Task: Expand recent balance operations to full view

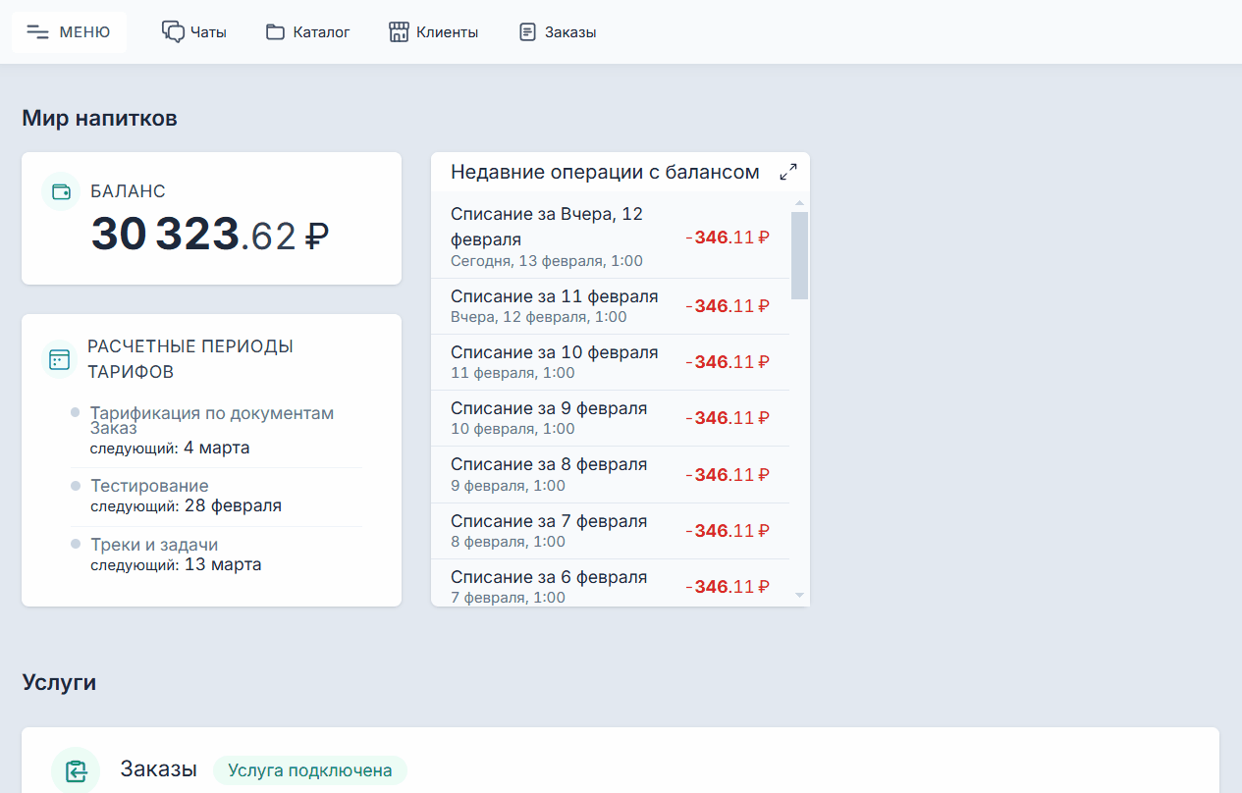Action: click(787, 171)
